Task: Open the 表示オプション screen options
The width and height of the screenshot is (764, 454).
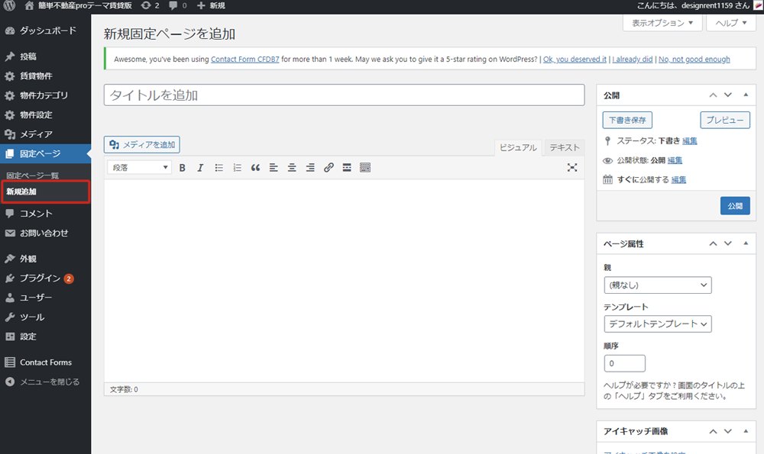Action: pos(662,23)
